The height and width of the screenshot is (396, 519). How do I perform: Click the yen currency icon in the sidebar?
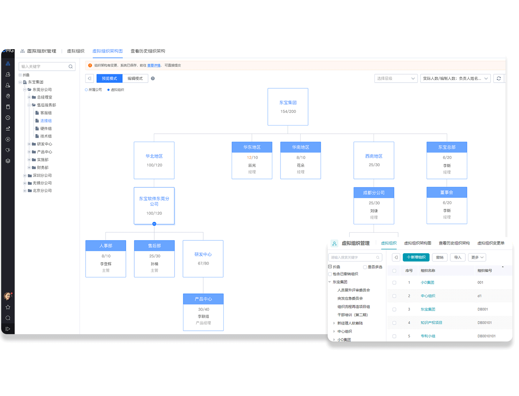point(8,139)
